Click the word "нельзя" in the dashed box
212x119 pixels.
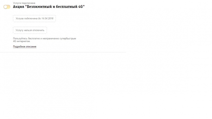point(28,30)
